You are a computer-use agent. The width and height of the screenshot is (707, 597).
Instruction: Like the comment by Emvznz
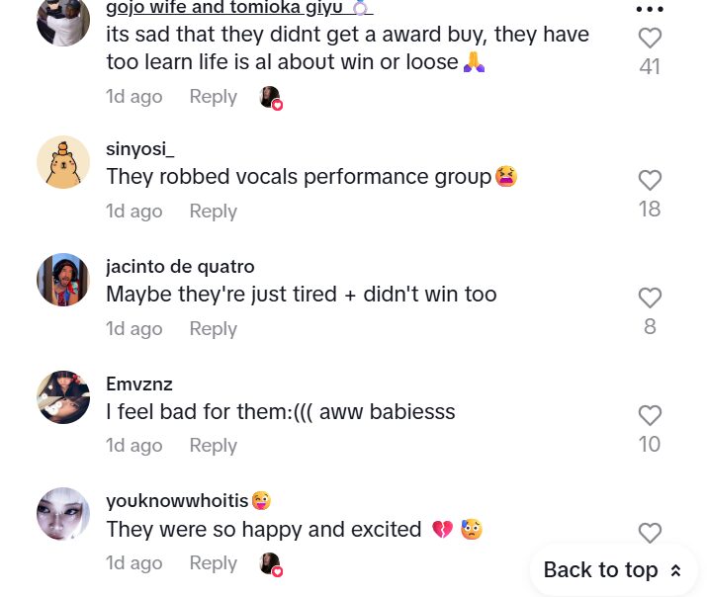[650, 415]
